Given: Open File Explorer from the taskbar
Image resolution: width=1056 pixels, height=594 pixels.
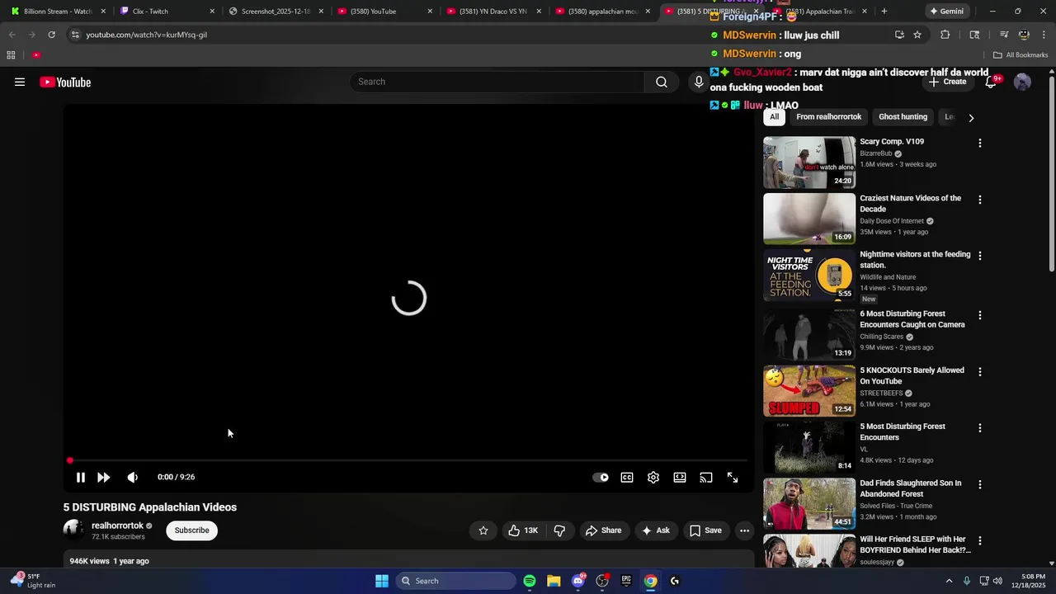Looking at the screenshot, I should 554,581.
